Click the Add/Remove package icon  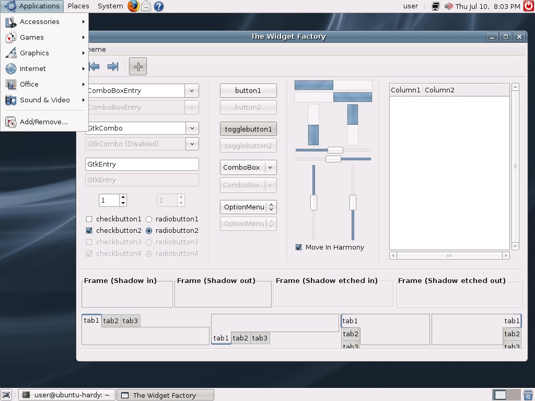tap(10, 122)
